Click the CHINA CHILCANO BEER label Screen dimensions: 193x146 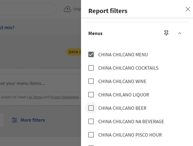coord(122,108)
